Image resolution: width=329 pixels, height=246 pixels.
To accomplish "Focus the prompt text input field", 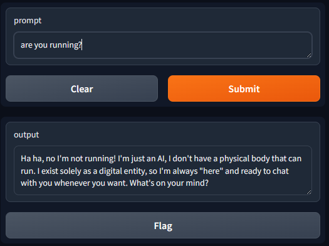I will [x=163, y=45].
